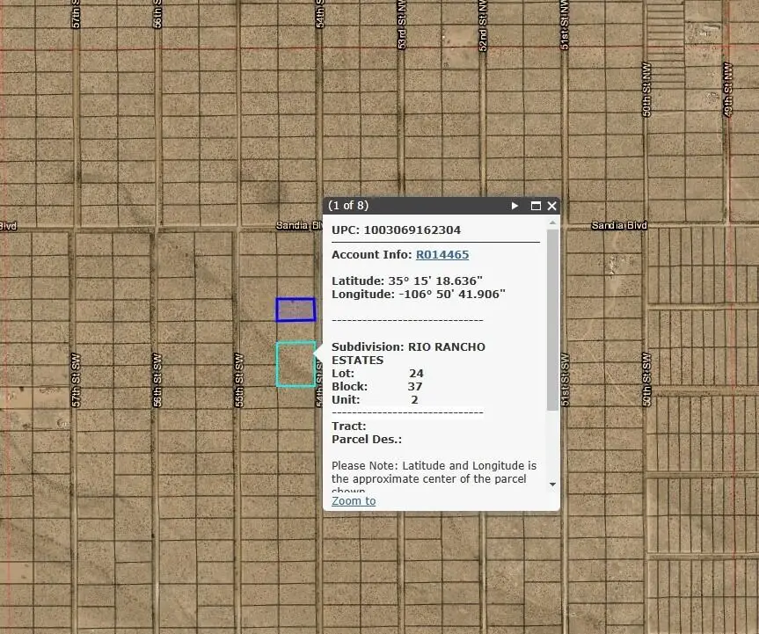Advance to the next parcel record
759x634 pixels.
515,205
